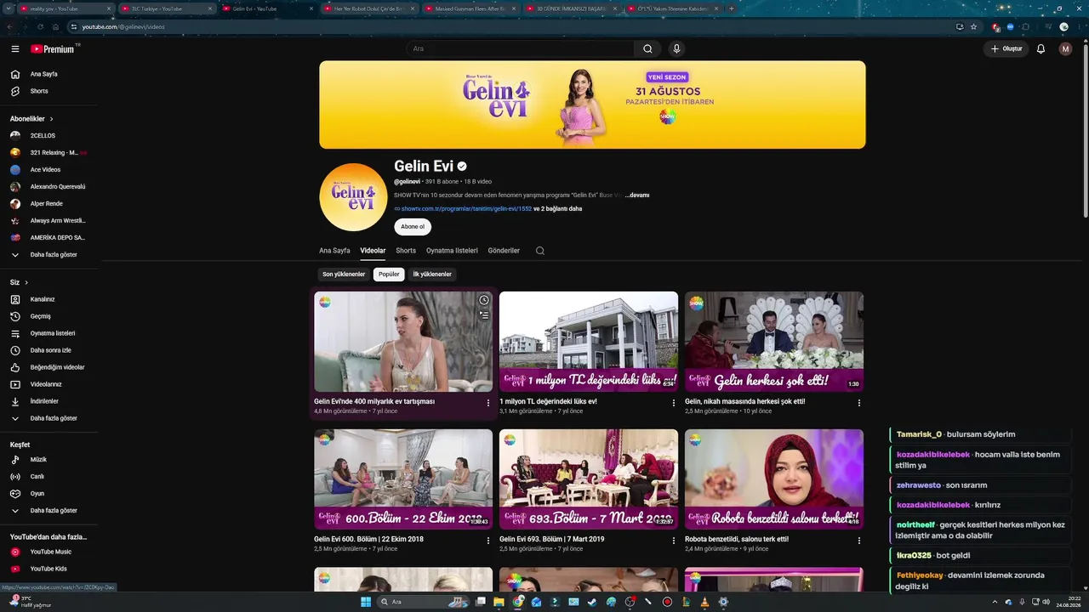
Task: Select the İlk yüklenenler filter chip
Action: point(432,275)
